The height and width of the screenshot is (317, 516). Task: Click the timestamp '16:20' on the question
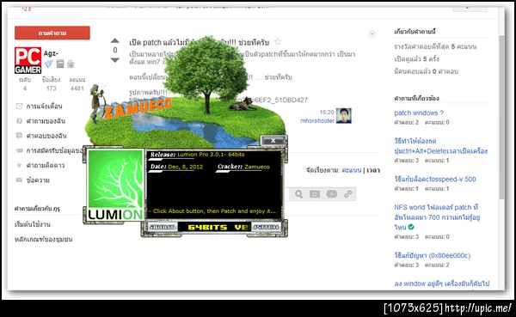[x=327, y=113]
